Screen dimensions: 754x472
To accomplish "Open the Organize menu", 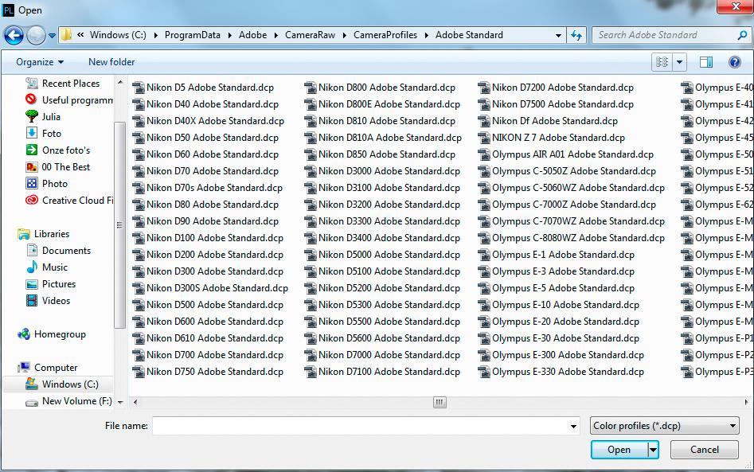I will [x=40, y=62].
